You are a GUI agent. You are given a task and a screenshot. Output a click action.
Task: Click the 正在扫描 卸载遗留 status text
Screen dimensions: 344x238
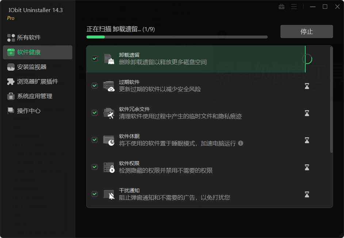point(121,29)
